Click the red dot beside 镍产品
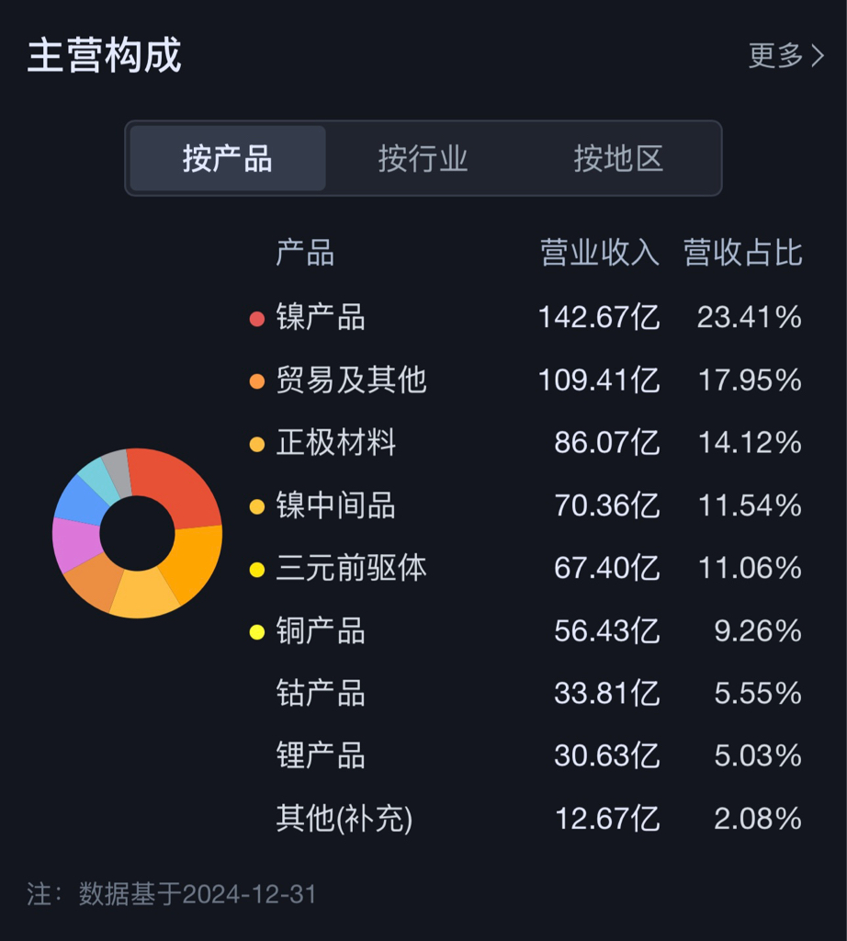The image size is (847, 941). coord(256,319)
